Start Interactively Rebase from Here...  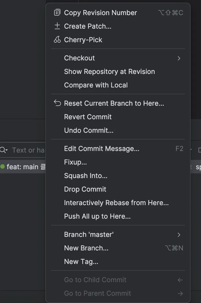pos(116,203)
